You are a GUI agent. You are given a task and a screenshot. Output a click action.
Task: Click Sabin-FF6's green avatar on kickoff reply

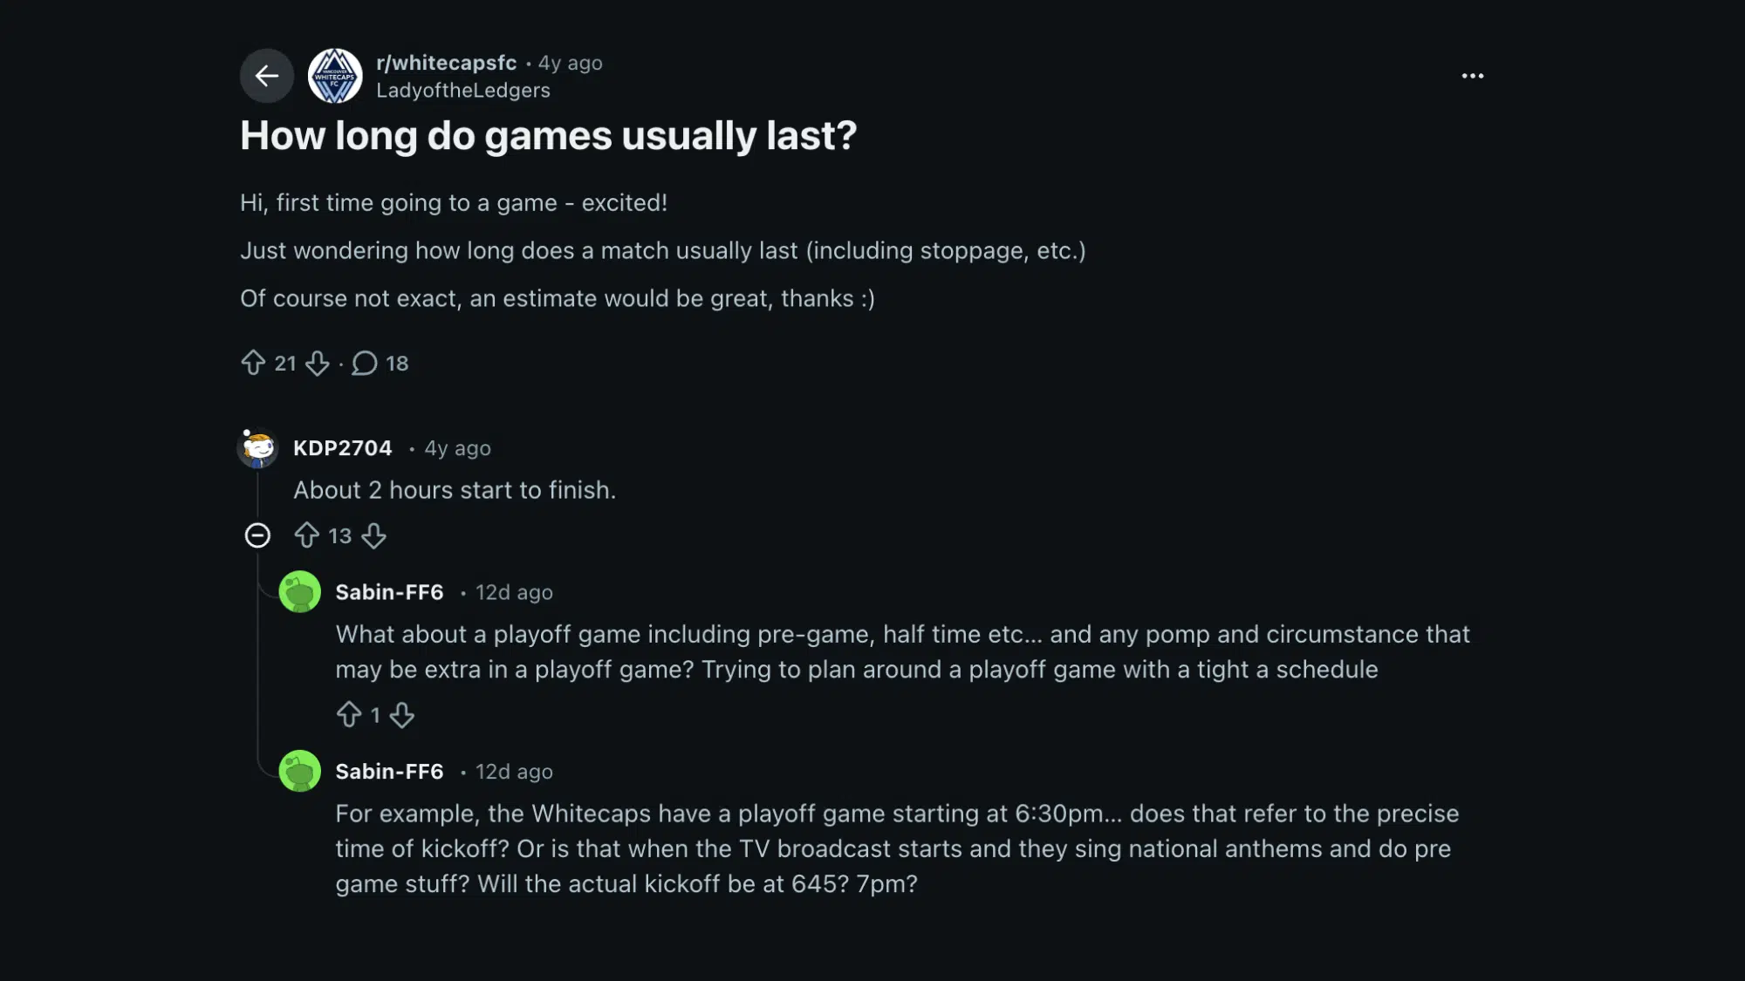[299, 772]
